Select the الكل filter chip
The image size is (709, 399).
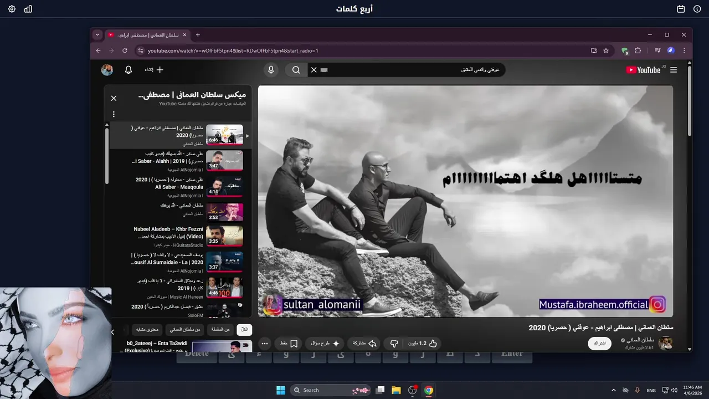[244, 330]
